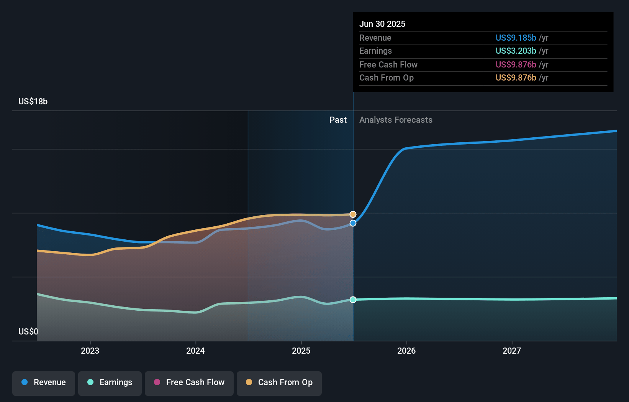The height and width of the screenshot is (402, 629).
Task: Click the US$0 axis label
Action: pyautogui.click(x=28, y=331)
